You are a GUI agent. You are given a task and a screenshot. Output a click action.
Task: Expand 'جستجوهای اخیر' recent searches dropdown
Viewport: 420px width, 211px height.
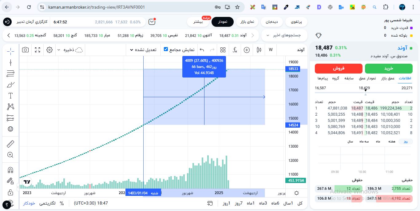[x=284, y=35]
